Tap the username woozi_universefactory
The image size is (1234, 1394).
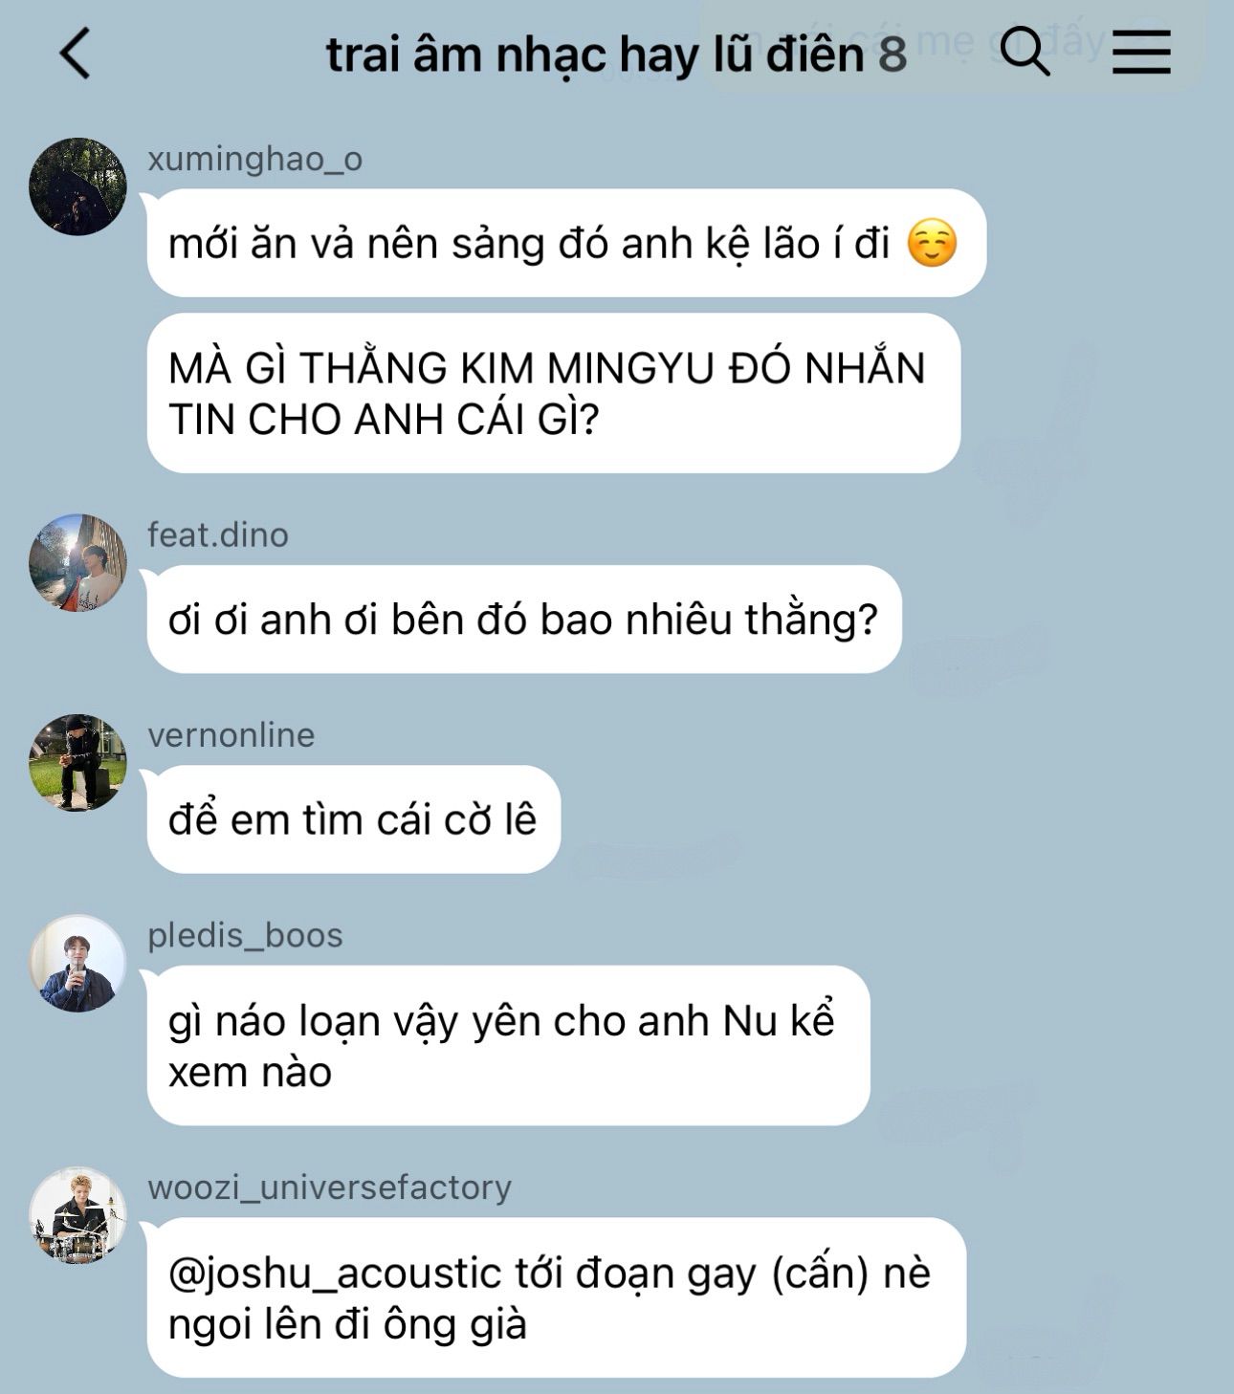click(x=330, y=1187)
